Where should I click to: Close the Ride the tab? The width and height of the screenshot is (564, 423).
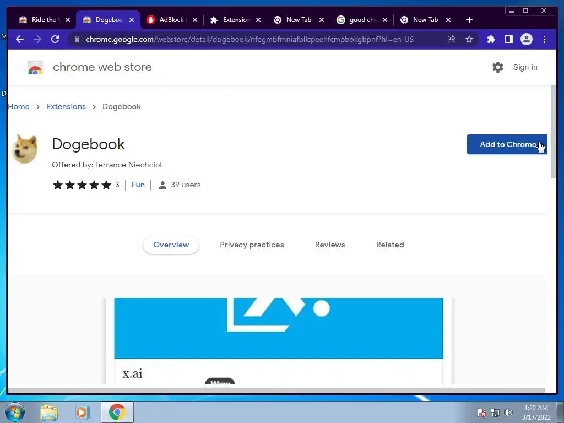(68, 20)
